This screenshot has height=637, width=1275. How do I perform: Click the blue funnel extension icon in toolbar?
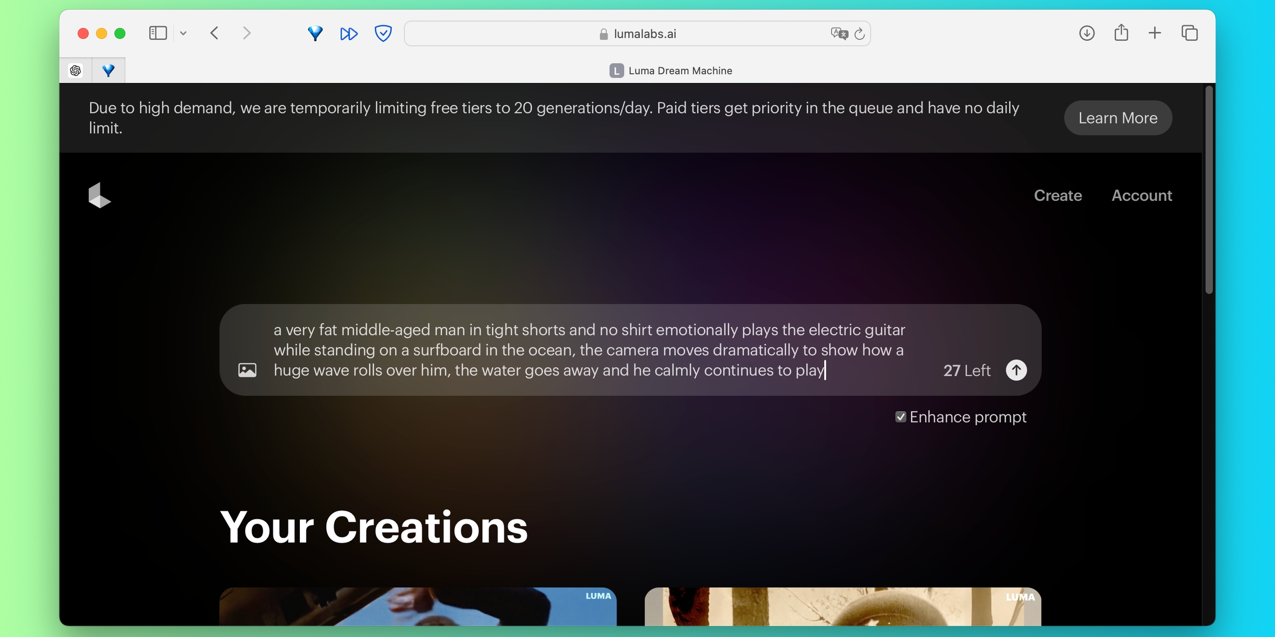315,34
